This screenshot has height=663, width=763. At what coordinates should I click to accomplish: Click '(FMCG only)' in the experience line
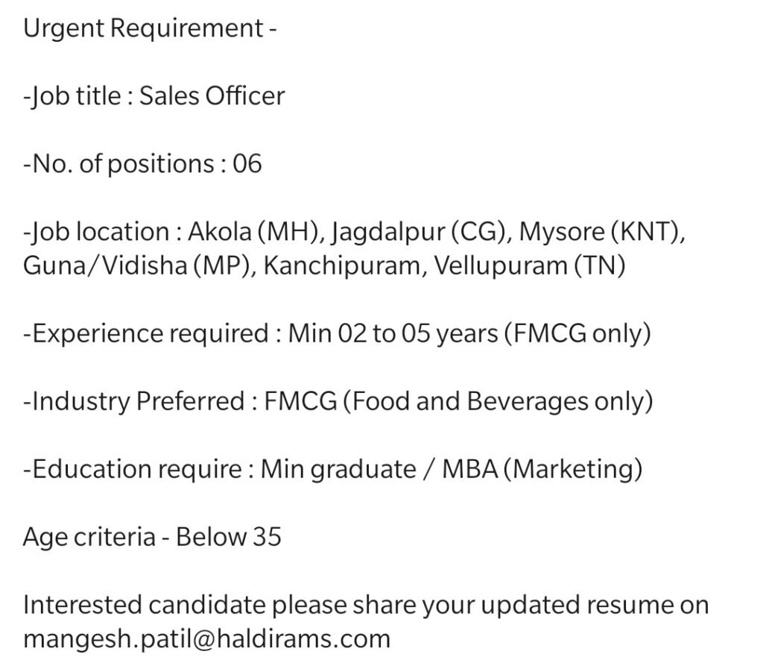pyautogui.click(x=577, y=334)
